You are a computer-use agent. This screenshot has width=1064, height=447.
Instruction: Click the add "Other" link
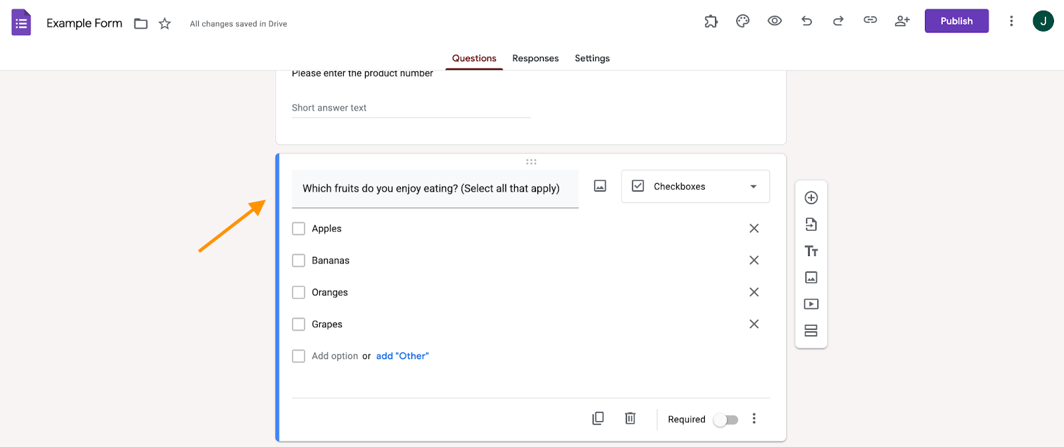(402, 356)
